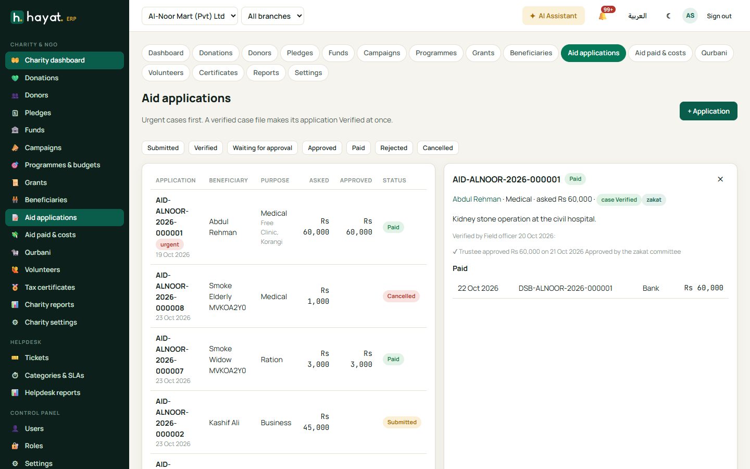Close the AID-ALNOOR-2026-000001 detail panel

pyautogui.click(x=720, y=179)
